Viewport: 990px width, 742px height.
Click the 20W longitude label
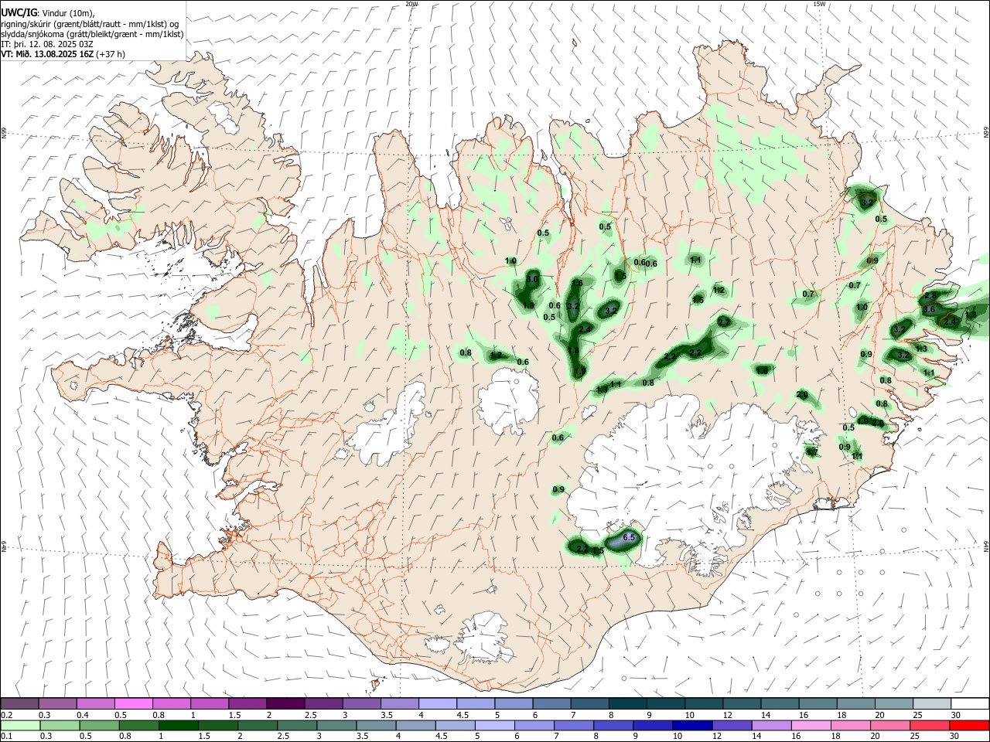click(x=412, y=4)
